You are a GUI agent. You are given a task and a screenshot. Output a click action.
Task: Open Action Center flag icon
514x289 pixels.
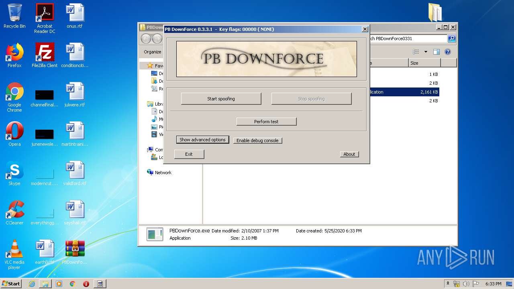[476, 284]
